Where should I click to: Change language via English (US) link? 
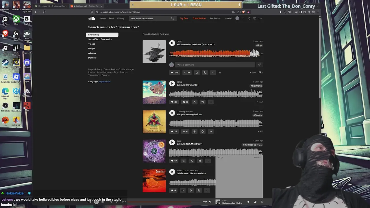click(105, 81)
